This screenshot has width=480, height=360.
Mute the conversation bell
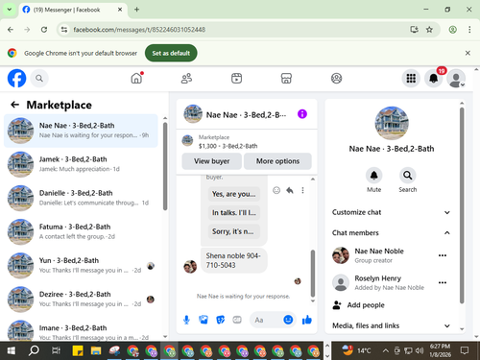[x=373, y=176]
